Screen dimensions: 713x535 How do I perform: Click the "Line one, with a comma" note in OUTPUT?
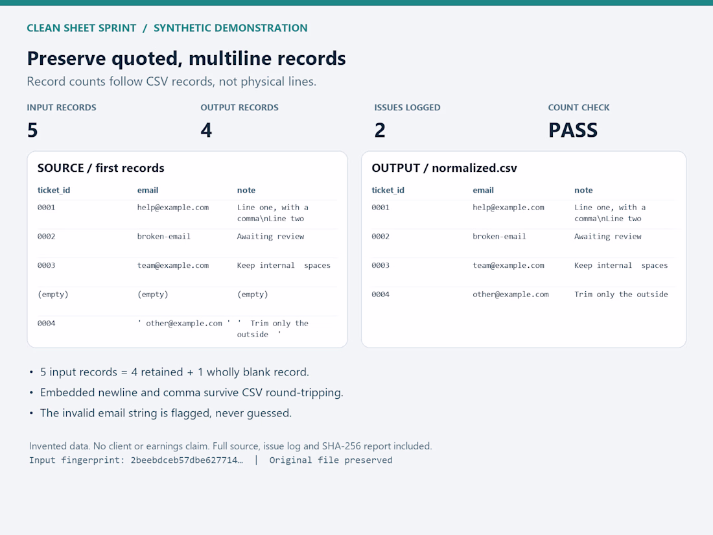(x=610, y=213)
